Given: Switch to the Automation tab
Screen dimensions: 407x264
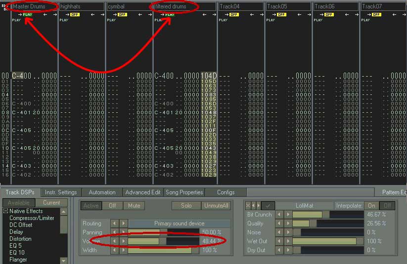Looking at the screenshot, I should coord(102,192).
